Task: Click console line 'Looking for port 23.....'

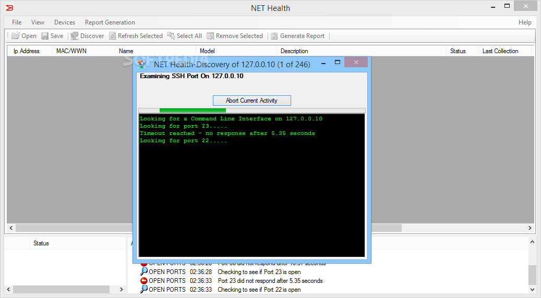Action: (183, 126)
